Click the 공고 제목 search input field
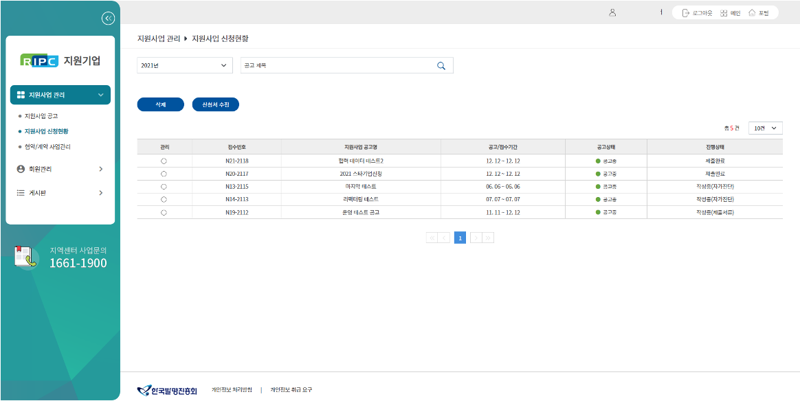The width and height of the screenshot is (800, 401). click(x=337, y=65)
